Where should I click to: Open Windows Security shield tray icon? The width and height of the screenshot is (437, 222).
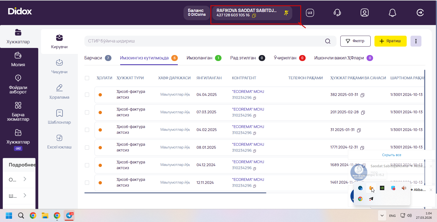coord(393,188)
